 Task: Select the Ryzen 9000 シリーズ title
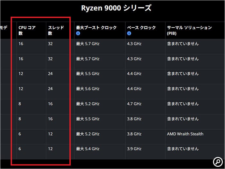116,8
